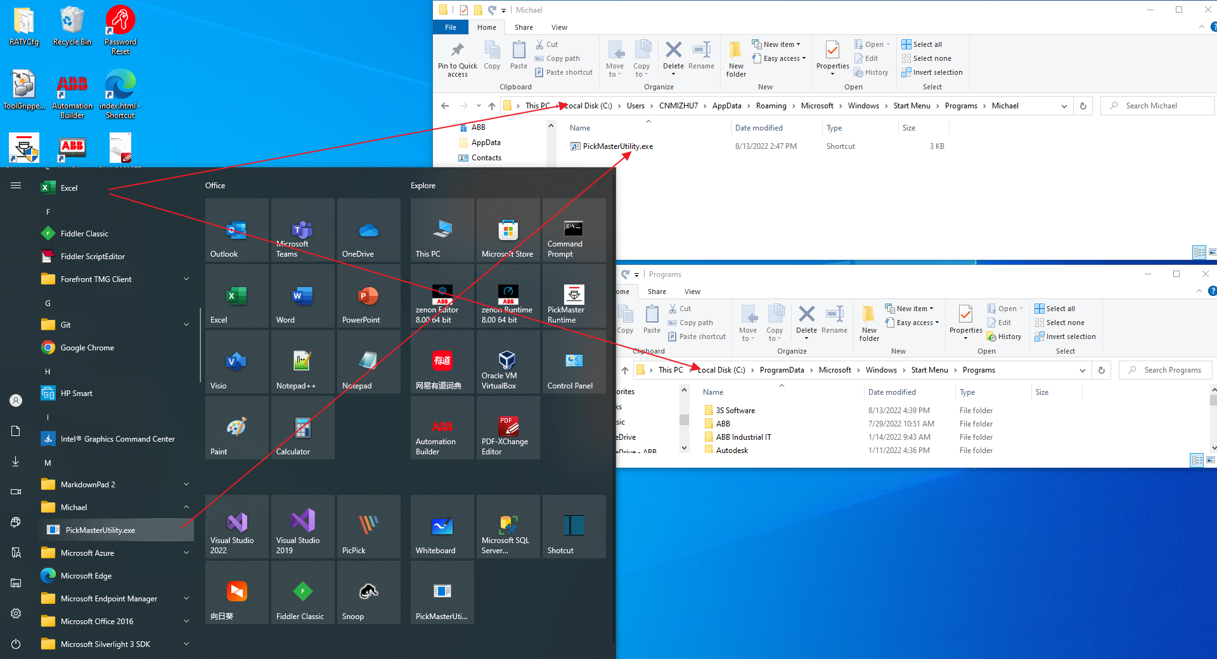
Task: Open the PowerPoint tile
Action: point(368,296)
